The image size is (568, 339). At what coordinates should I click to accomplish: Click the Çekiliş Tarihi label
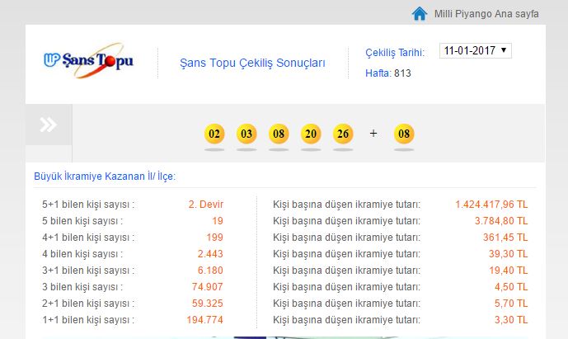coord(395,53)
